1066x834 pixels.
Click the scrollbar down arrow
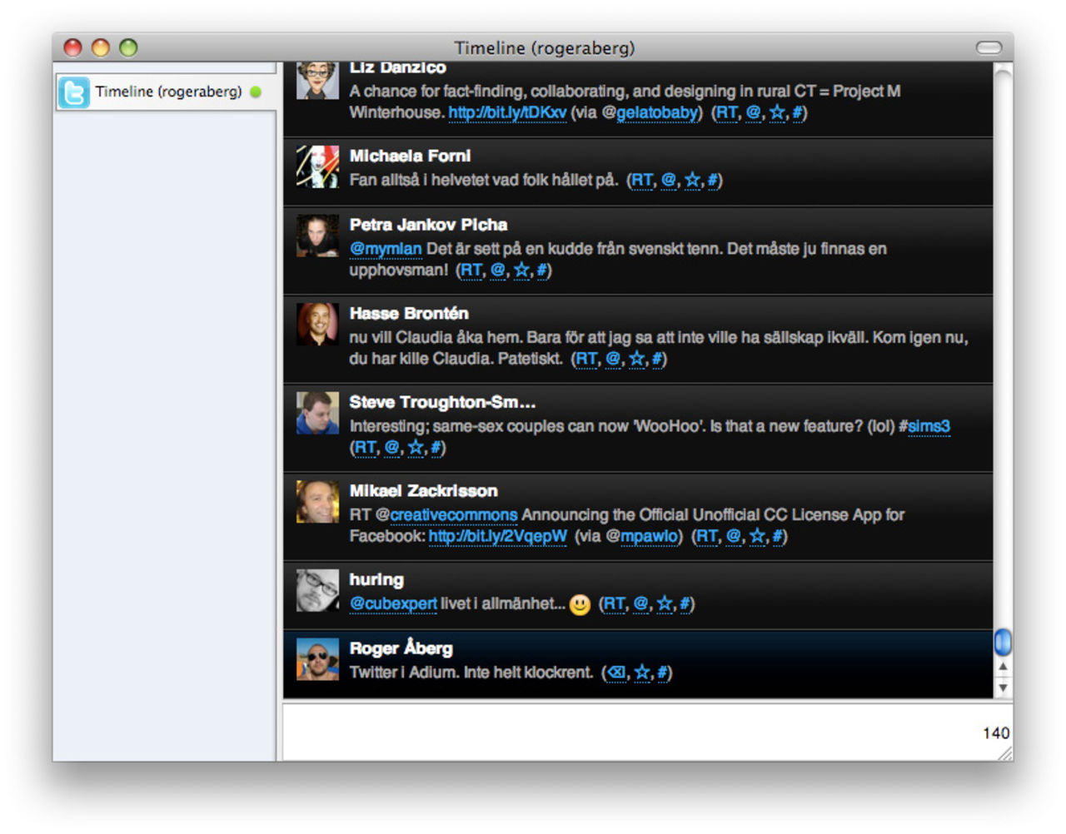pos(1003,688)
